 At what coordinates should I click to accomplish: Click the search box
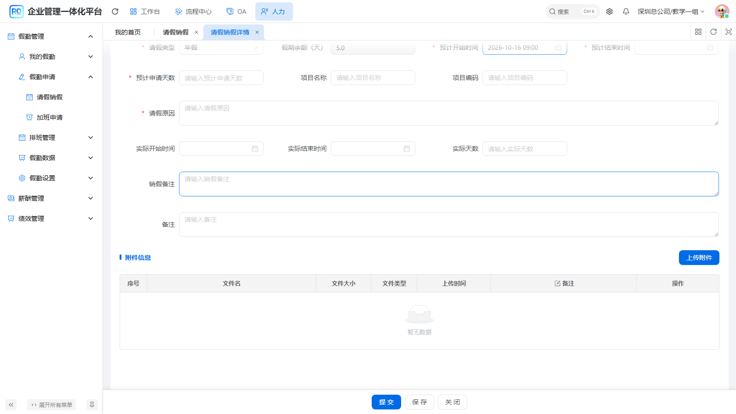[572, 11]
